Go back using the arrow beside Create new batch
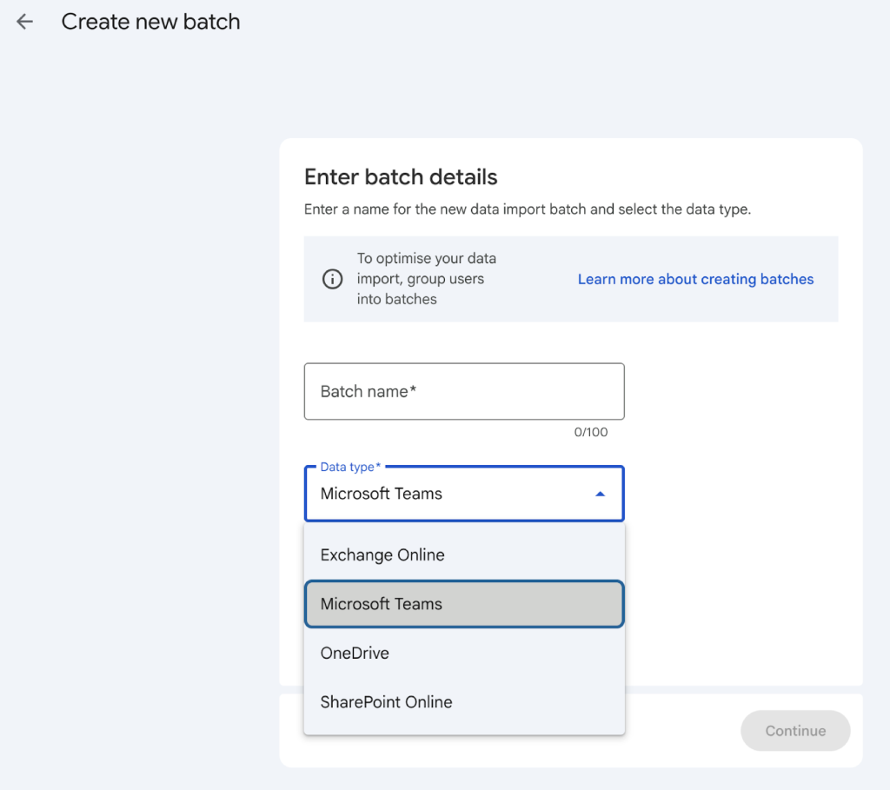The width and height of the screenshot is (890, 790). click(x=24, y=22)
